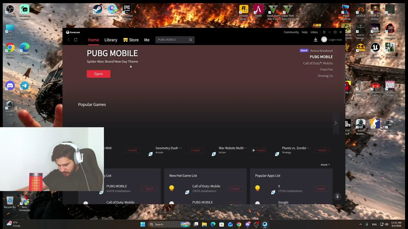Screen dimensions: 408x229
Task: Install Call of Duty: Mobile in New Hot Game List
Action: point(235,189)
